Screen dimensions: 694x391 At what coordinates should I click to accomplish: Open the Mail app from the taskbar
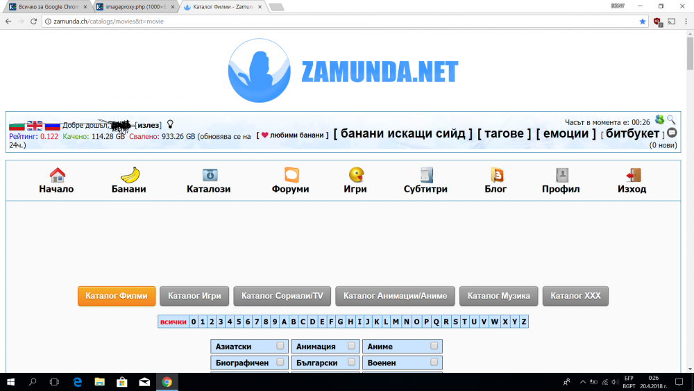pyautogui.click(x=144, y=382)
